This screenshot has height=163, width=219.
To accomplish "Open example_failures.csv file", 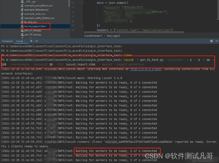I will tap(36, 10).
